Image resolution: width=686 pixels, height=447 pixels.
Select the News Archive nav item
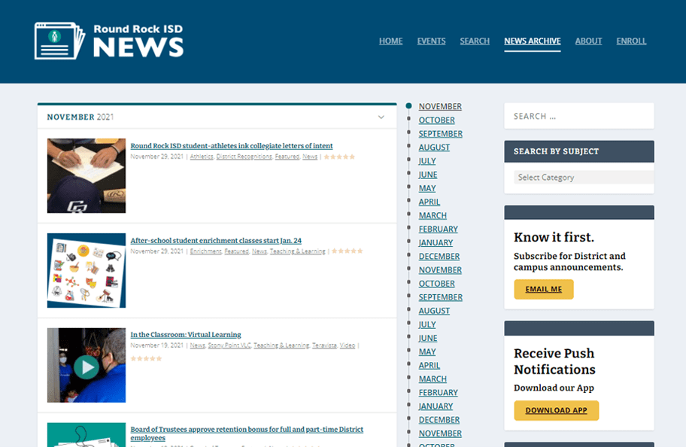[532, 41]
